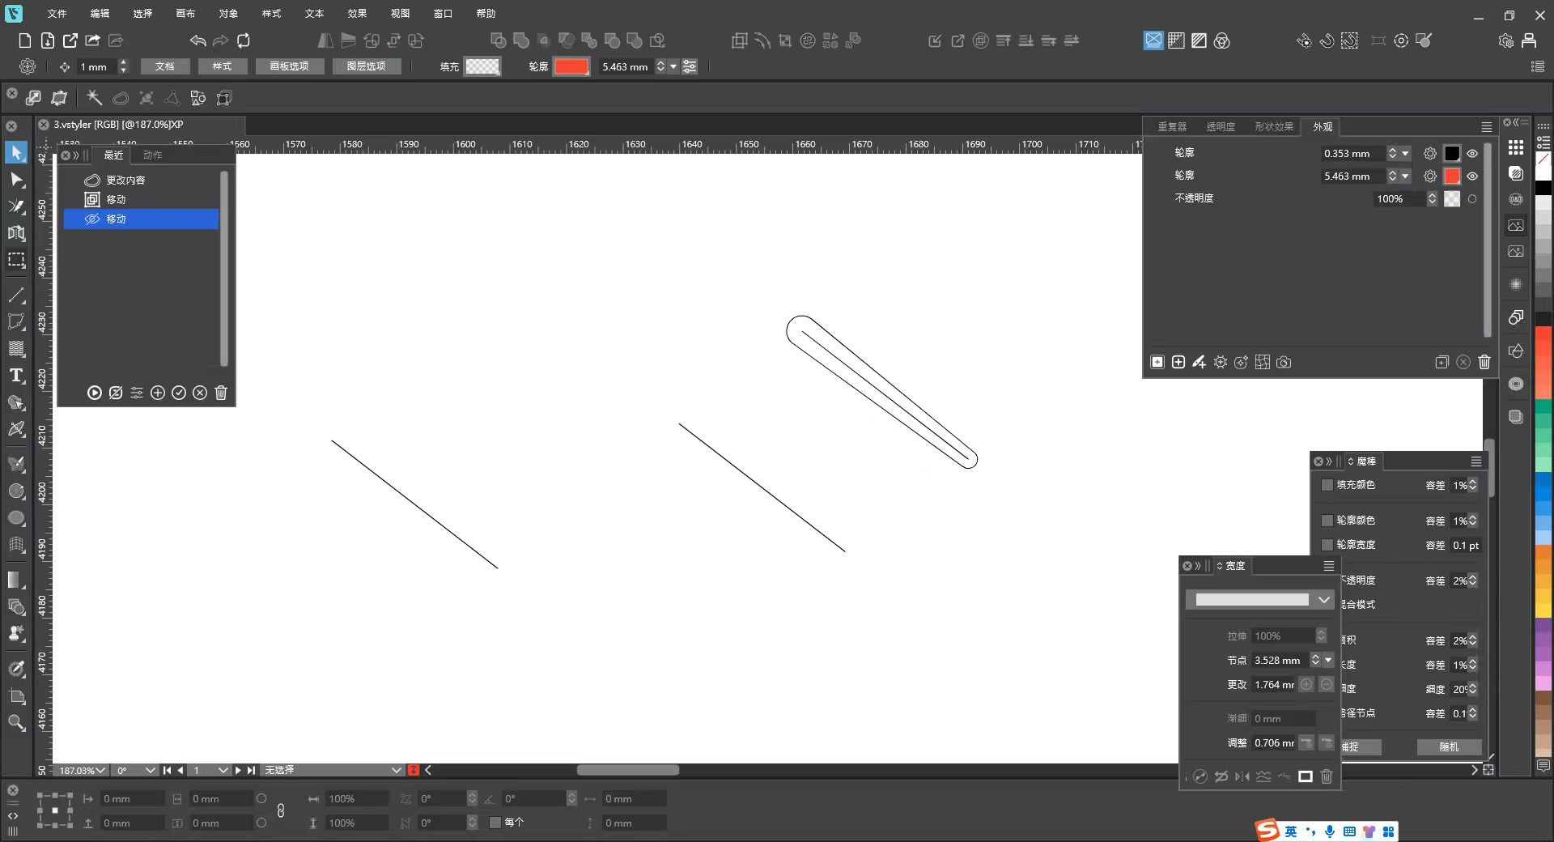1554x842 pixels.
Task: Expand the zoom level 187.03% dropdown
Action: click(100, 770)
